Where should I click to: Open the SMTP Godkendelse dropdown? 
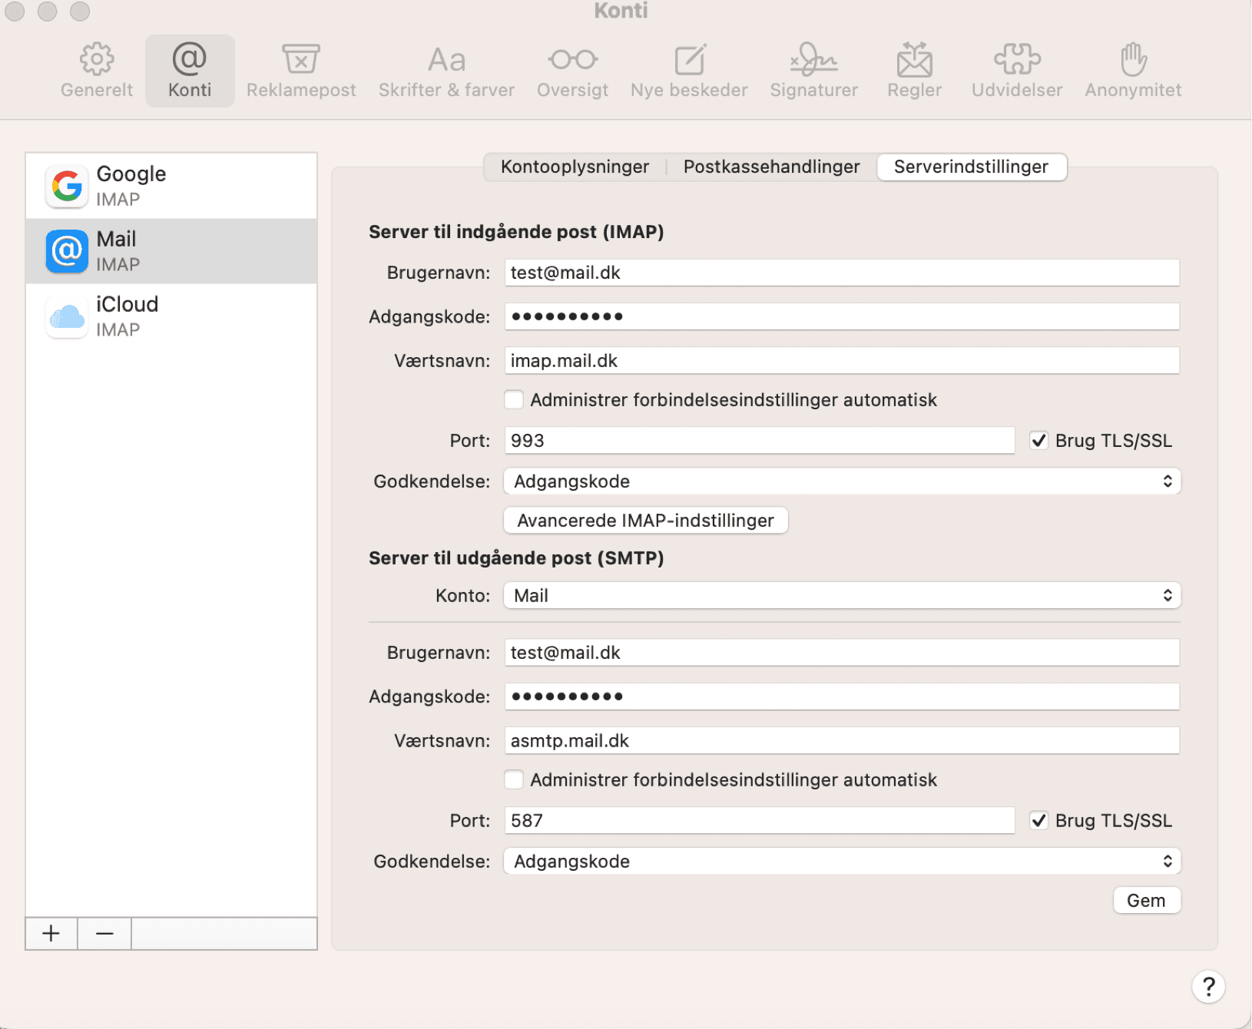pos(842,862)
